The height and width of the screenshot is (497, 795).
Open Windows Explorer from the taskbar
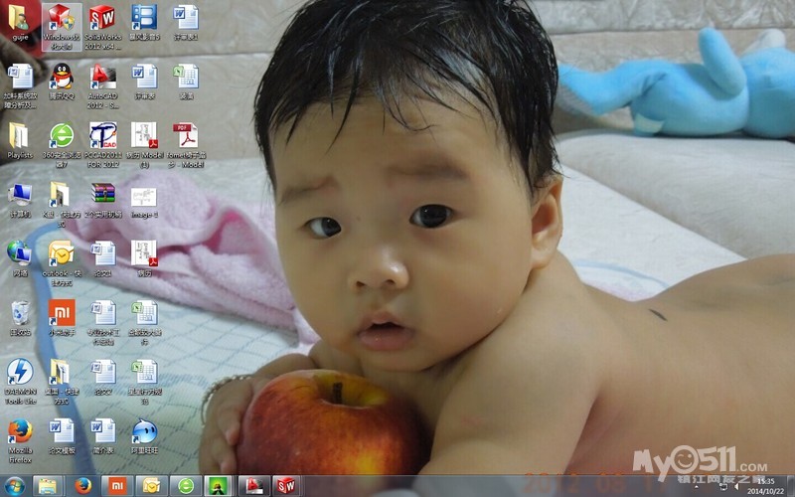tap(48, 486)
